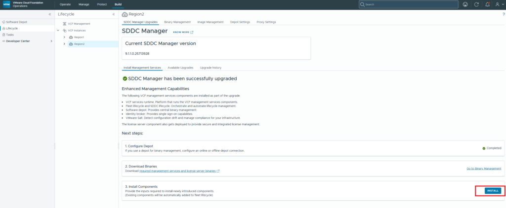The height and width of the screenshot is (208, 506).
Task: Click the Developer Center code icon
Action: click(3, 41)
